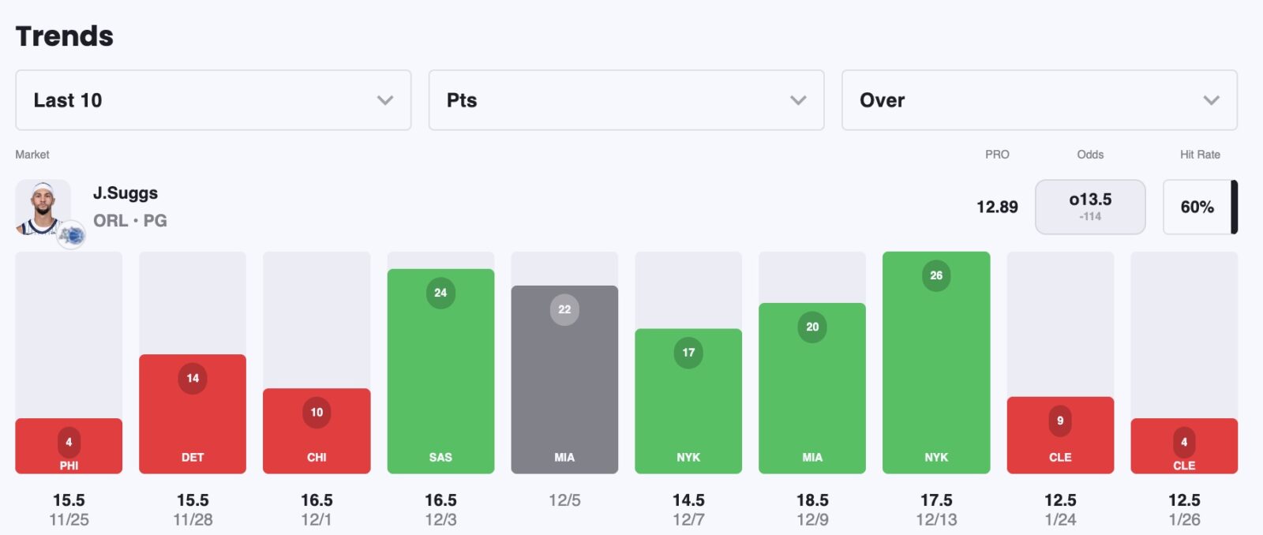Click the gray 22-point MIA badge
Viewport: 1263px width, 535px height.
tap(564, 309)
